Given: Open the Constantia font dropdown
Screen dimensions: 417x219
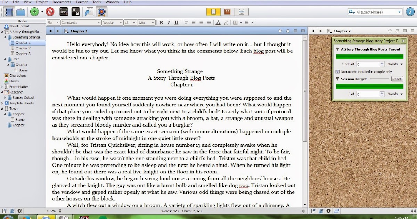Looking at the screenshot, I should [81, 22].
